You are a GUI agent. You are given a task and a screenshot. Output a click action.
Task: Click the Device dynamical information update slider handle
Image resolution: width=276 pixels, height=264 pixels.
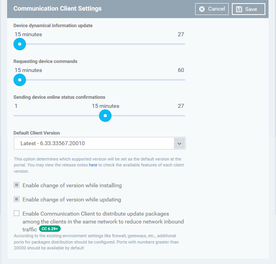coord(20,44)
